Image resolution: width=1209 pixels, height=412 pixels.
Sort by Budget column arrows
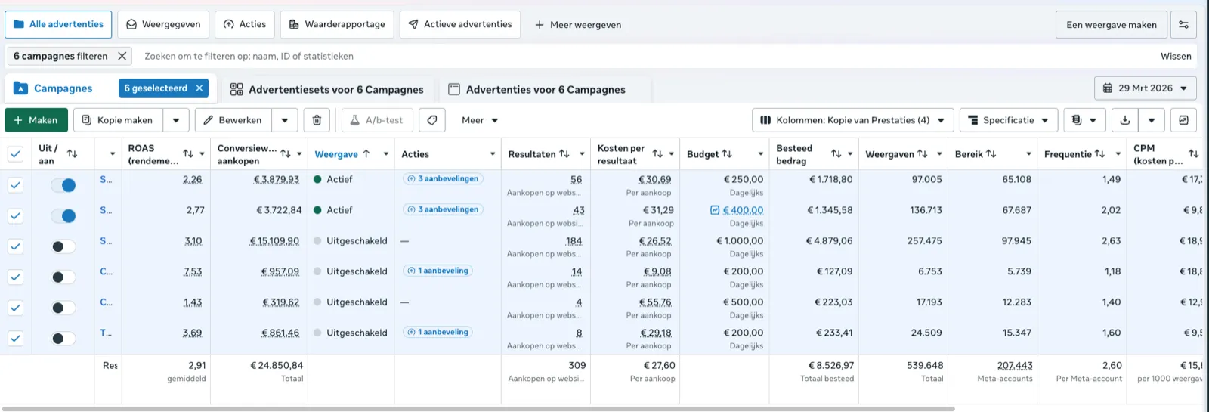pos(727,154)
